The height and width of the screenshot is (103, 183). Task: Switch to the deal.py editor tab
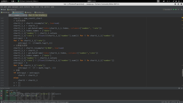coord(29,12)
